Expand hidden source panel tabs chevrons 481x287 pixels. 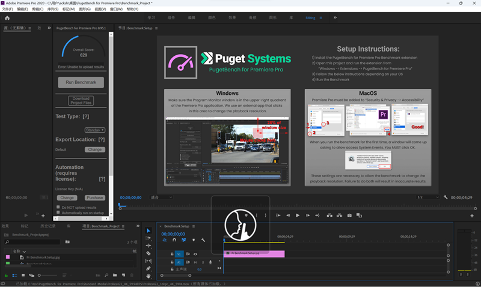49,28
